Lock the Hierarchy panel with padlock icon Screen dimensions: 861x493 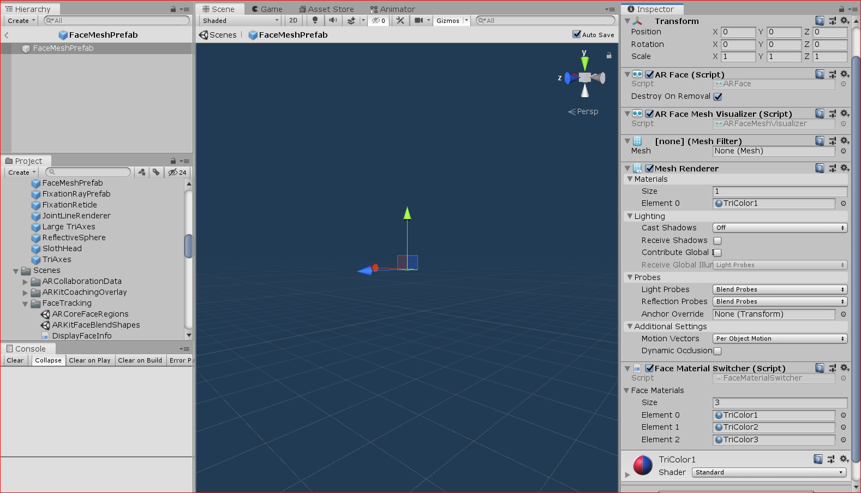[173, 9]
